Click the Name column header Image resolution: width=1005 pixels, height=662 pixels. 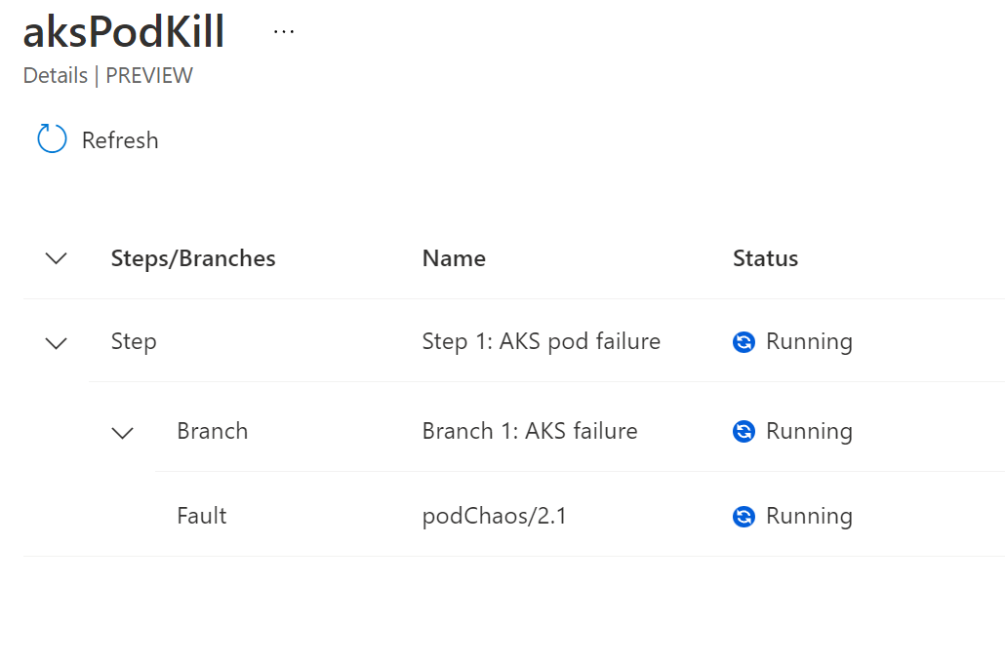pos(454,258)
